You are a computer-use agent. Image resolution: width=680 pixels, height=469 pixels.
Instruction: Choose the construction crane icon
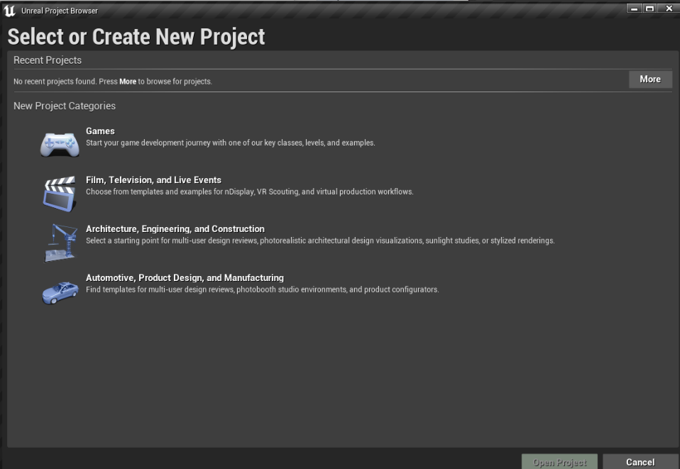[61, 243]
